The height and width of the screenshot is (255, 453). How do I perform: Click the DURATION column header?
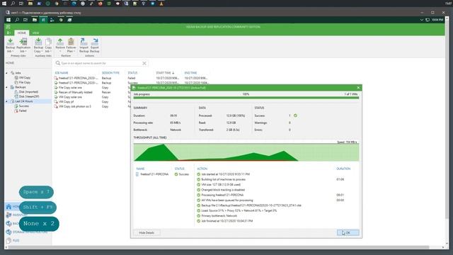pyautogui.click(x=343, y=169)
